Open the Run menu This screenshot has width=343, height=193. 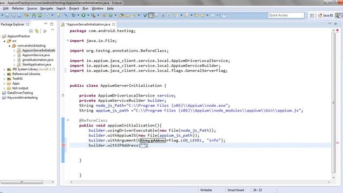(x=85, y=9)
